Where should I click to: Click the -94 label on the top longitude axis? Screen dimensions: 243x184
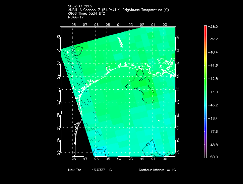pos(118,25)
